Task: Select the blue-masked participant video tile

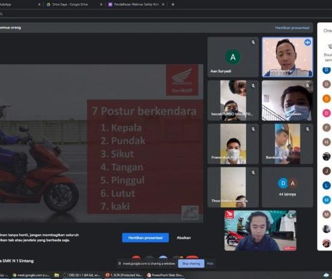Action: coord(287,100)
